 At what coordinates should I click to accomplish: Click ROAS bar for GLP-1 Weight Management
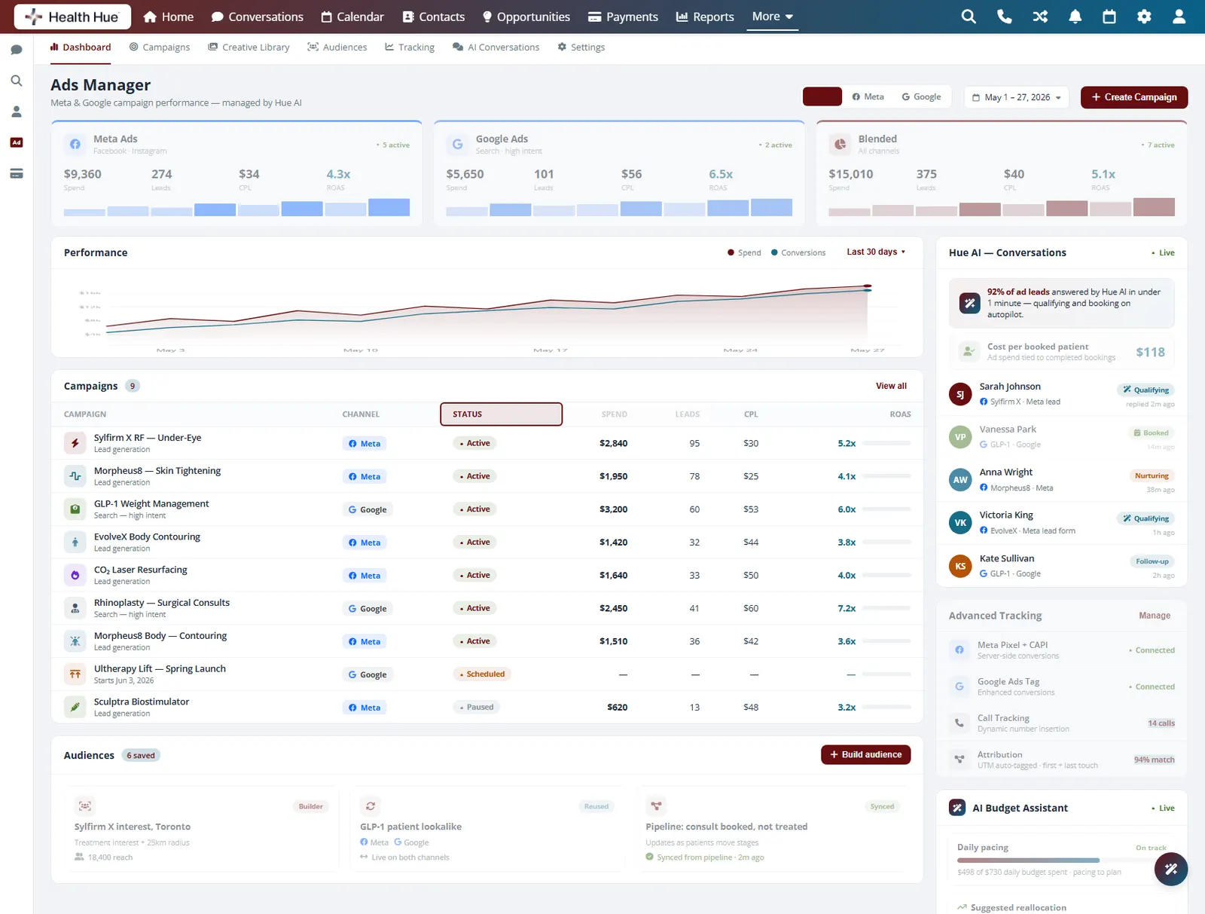click(887, 509)
